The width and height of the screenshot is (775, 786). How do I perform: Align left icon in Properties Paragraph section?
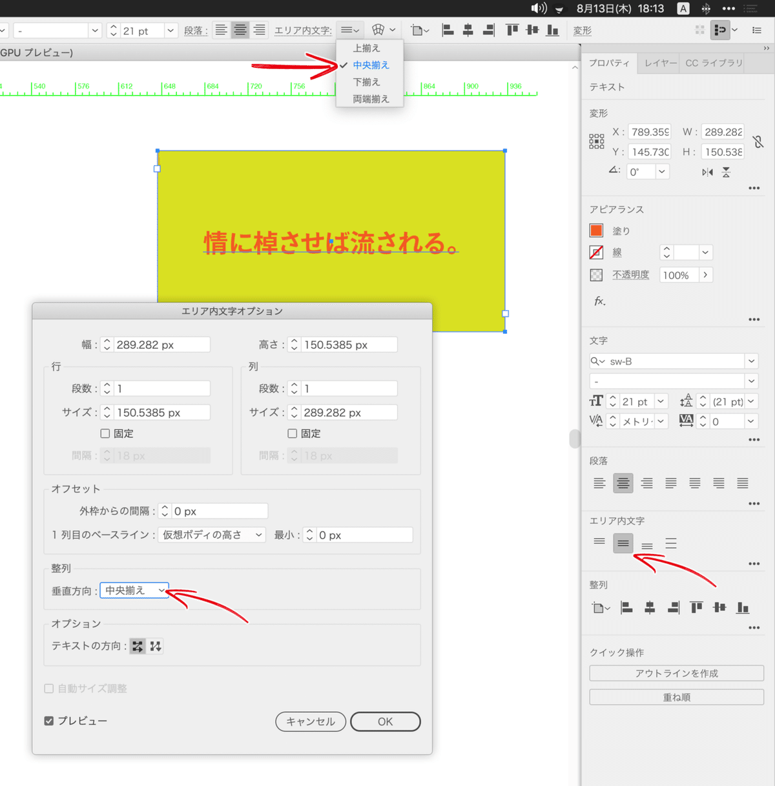pos(599,483)
